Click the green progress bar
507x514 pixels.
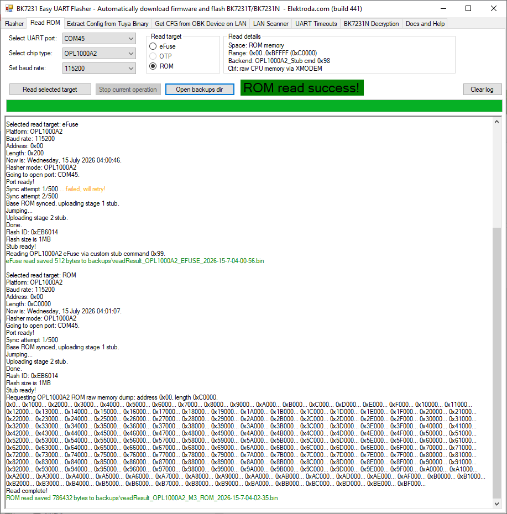click(254, 106)
